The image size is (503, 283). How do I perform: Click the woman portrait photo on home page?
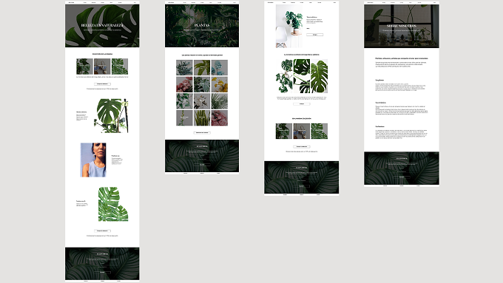pyautogui.click(x=93, y=160)
